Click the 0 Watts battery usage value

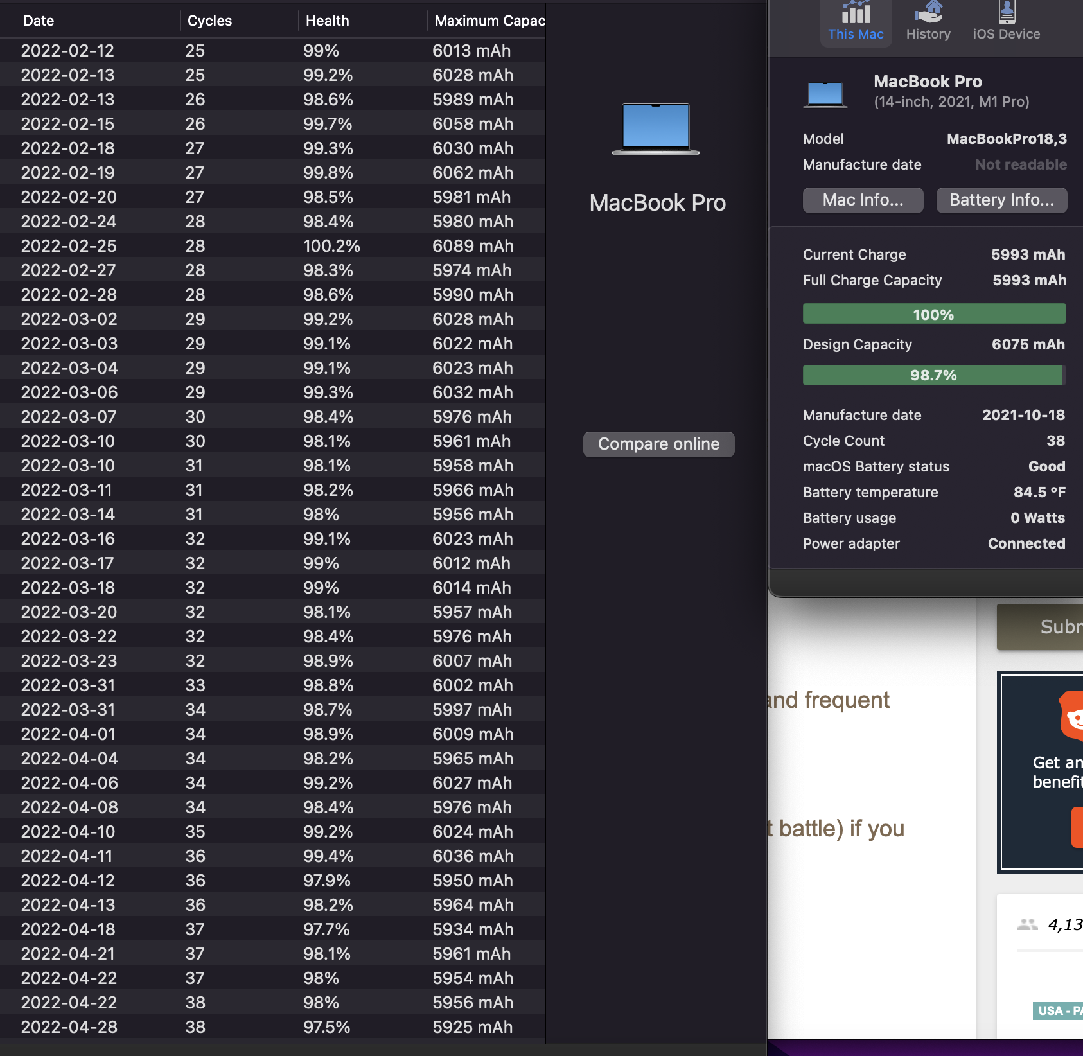[1037, 518]
